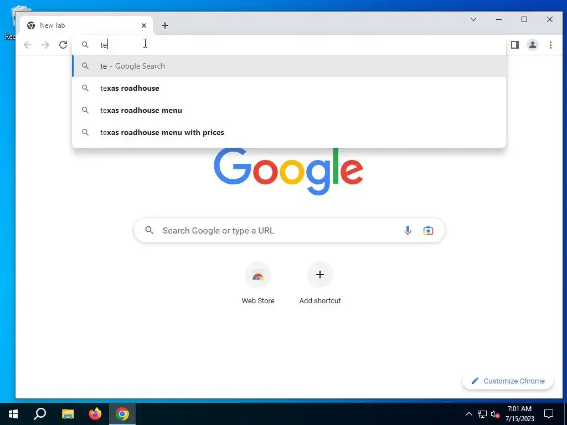This screenshot has height=425, width=567.
Task: Click the Chrome taskbar icon
Action: click(x=122, y=414)
